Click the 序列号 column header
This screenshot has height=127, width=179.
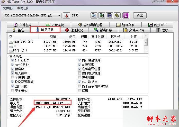tap(115, 37)
